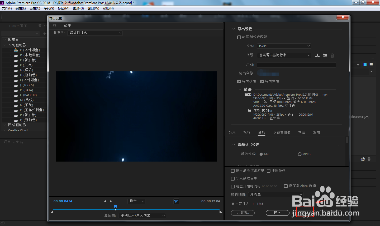Viewport: 380px width, 226px height.
Task: Click the L: (BACKUP) drive icon
Action: pos(16,95)
